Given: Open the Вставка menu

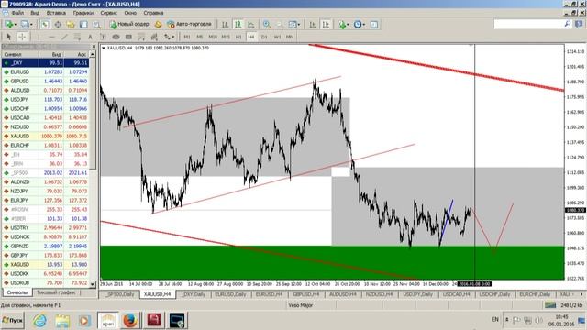Looking at the screenshot, I should coord(56,13).
